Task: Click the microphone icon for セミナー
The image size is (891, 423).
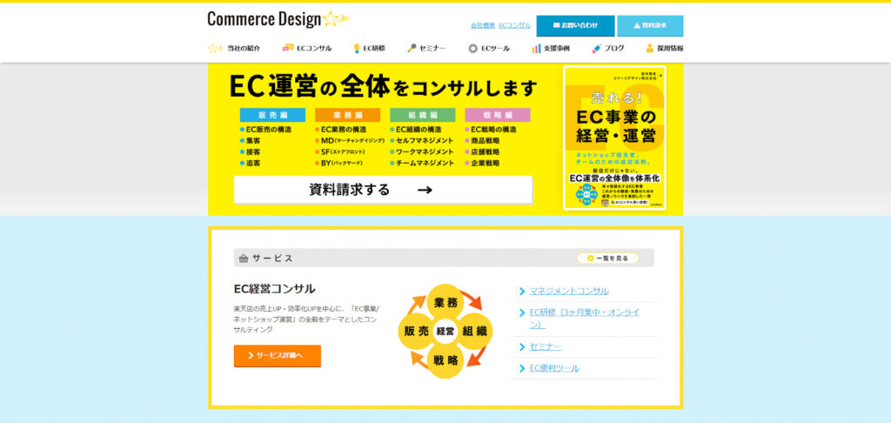Action: 412,49
